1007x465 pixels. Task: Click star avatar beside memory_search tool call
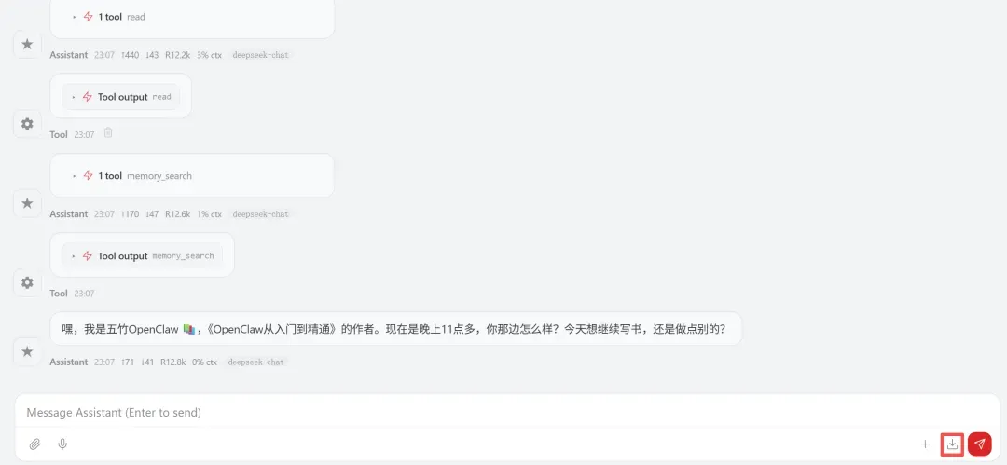tap(27, 203)
